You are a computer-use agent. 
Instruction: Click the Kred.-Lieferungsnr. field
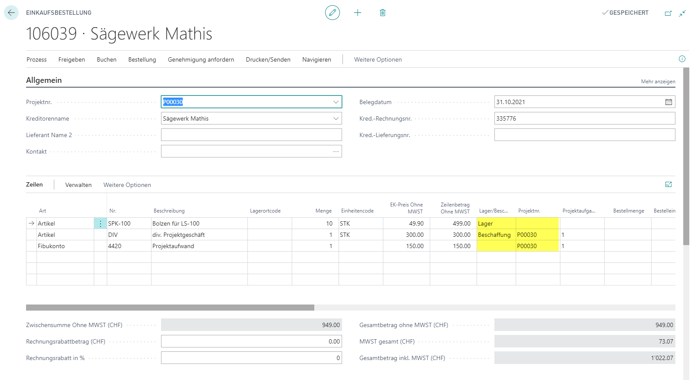(585, 135)
